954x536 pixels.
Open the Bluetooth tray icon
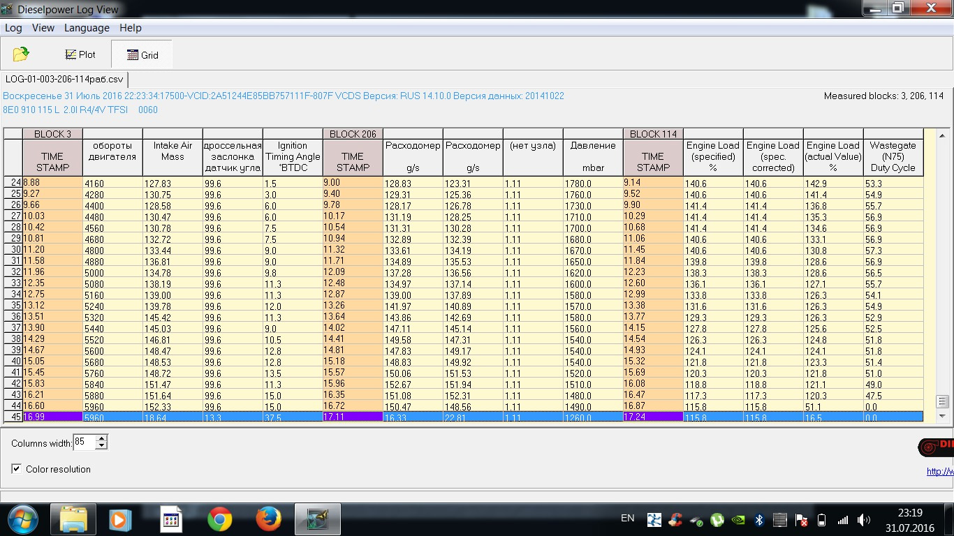(759, 520)
